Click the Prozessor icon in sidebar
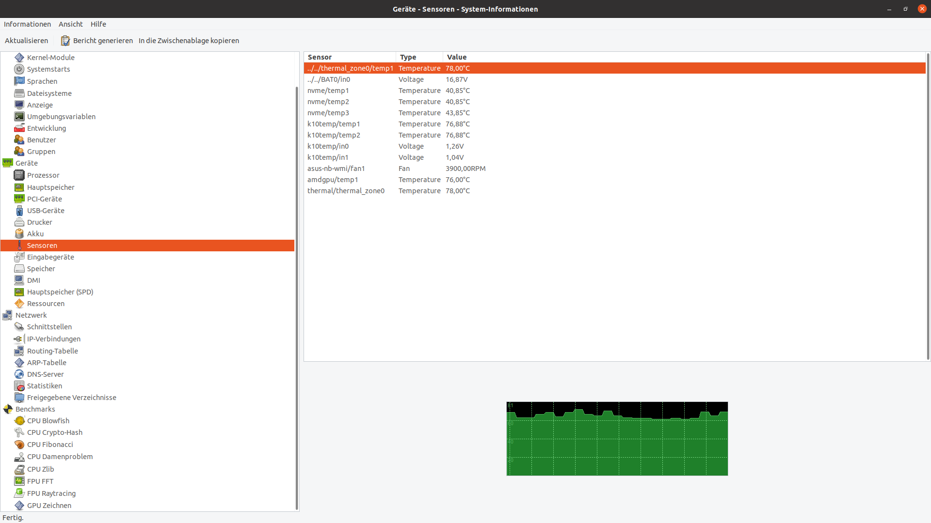 click(19, 175)
